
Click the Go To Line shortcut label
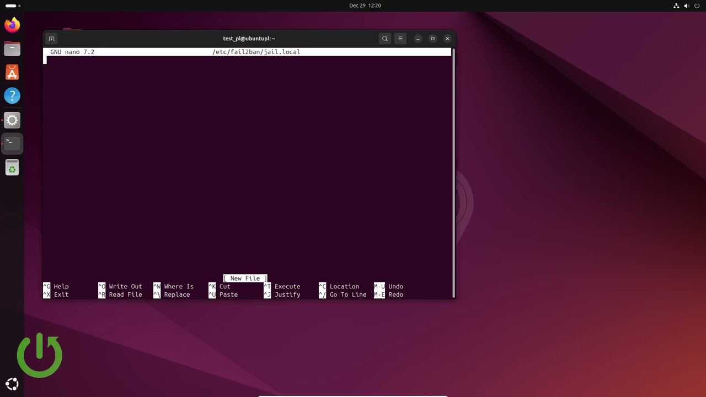click(343, 294)
